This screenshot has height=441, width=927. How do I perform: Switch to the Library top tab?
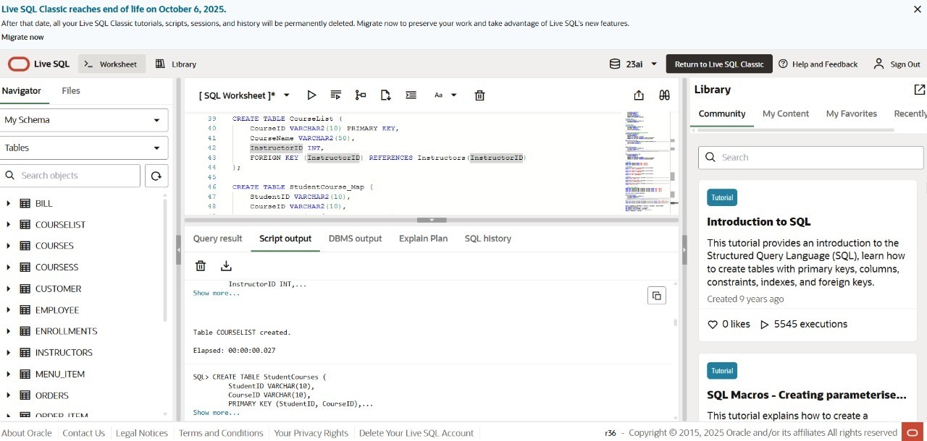(x=176, y=64)
